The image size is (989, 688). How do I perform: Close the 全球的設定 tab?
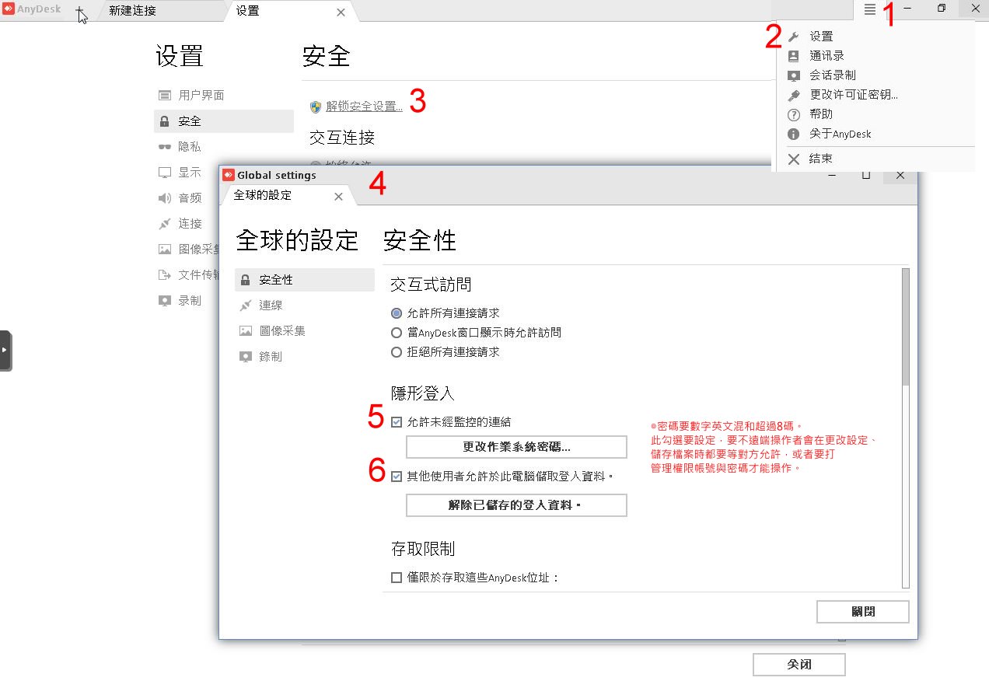(x=338, y=197)
